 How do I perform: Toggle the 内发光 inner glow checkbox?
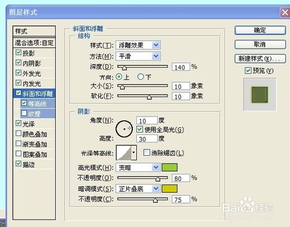point(19,83)
